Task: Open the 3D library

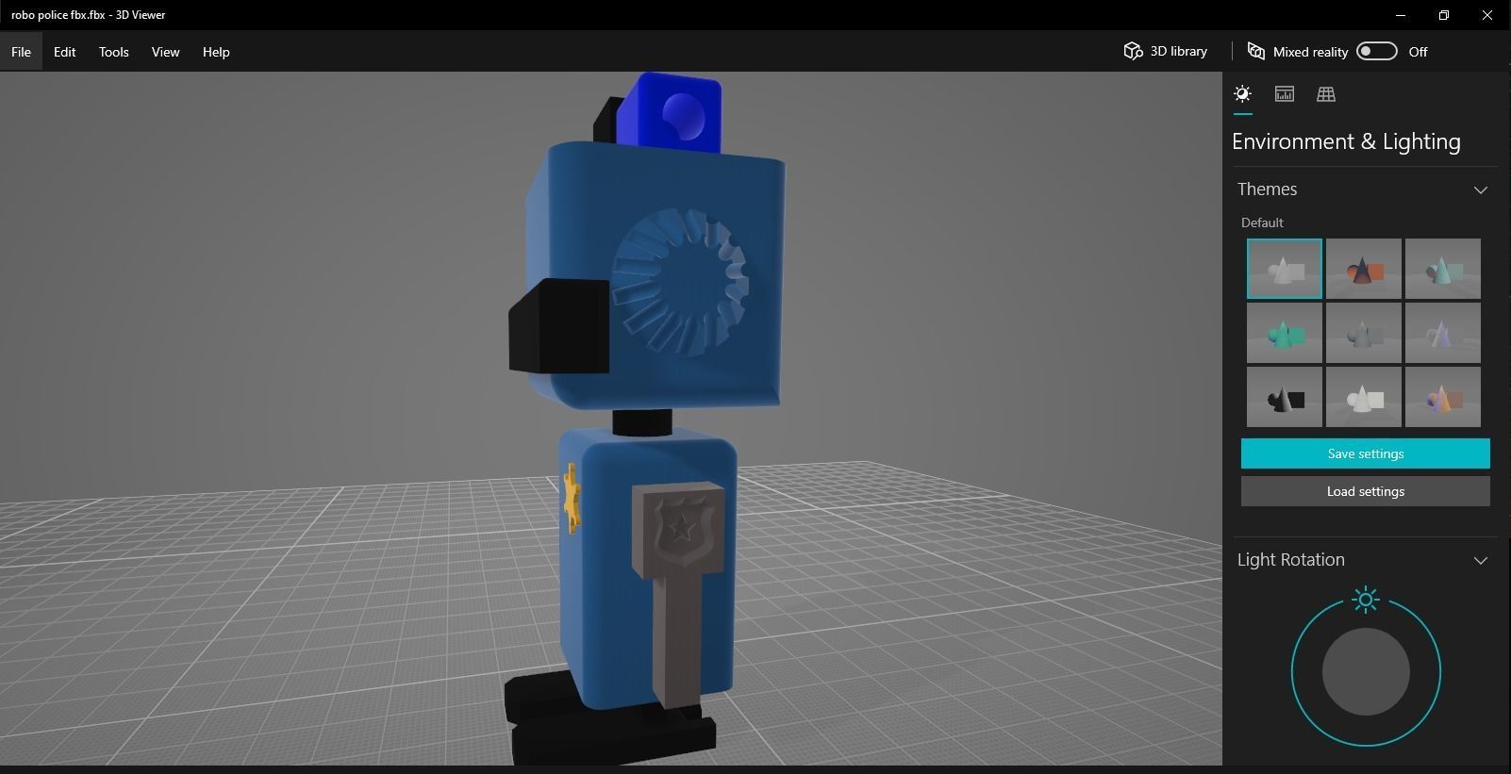Action: [1165, 51]
